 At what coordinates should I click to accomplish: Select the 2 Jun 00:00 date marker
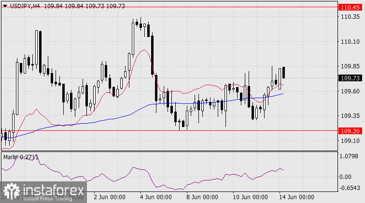(x=109, y=197)
